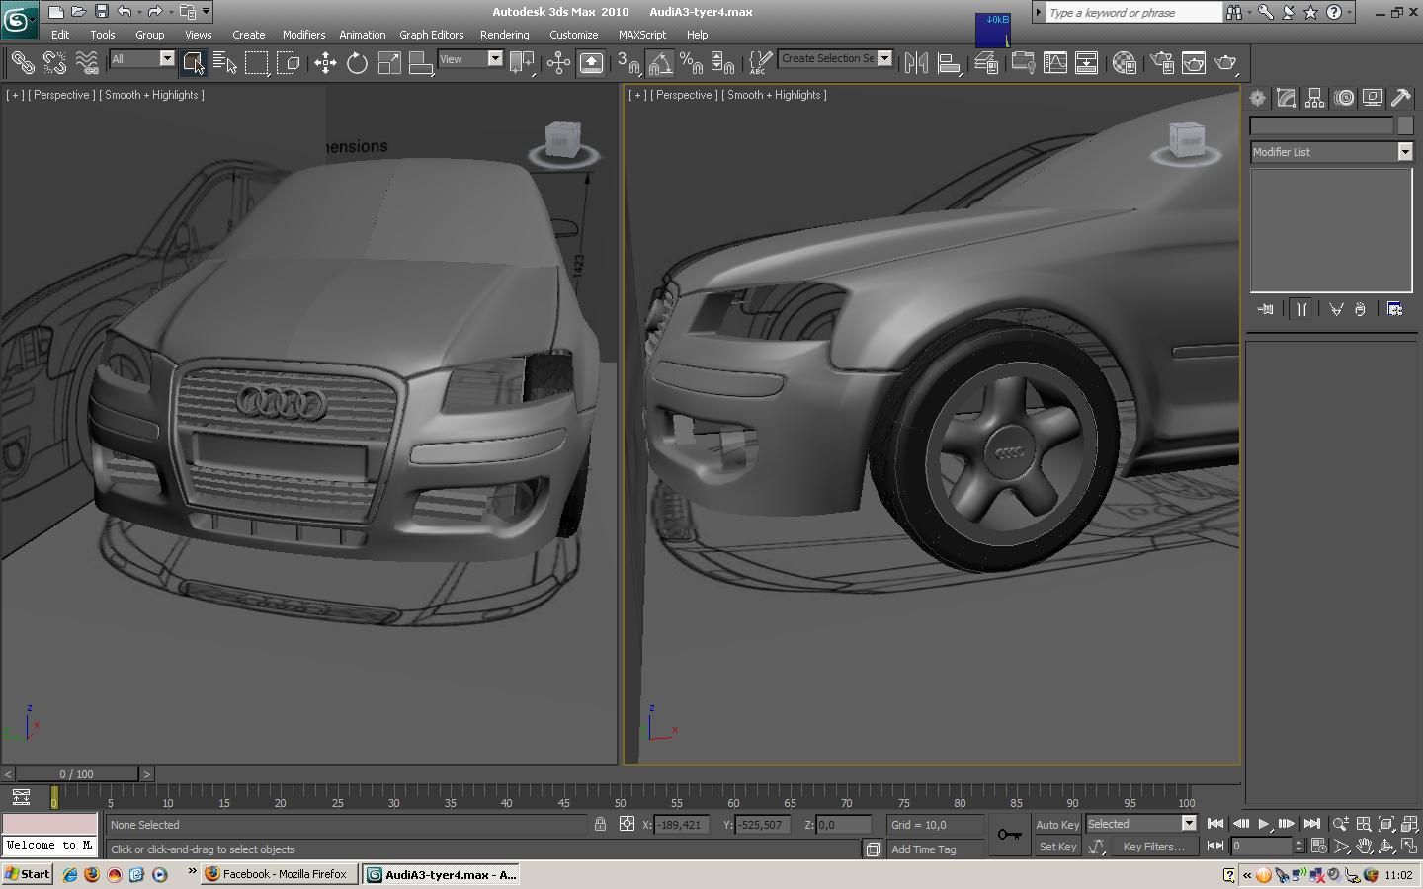Open key mode 'Selected' dropdown
The width and height of the screenshot is (1423, 889).
point(1189,824)
